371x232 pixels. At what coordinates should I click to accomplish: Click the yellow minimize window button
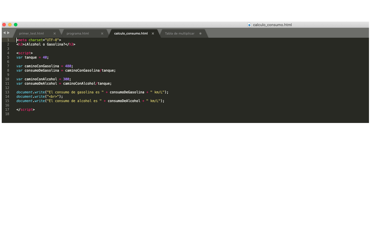(x=10, y=25)
